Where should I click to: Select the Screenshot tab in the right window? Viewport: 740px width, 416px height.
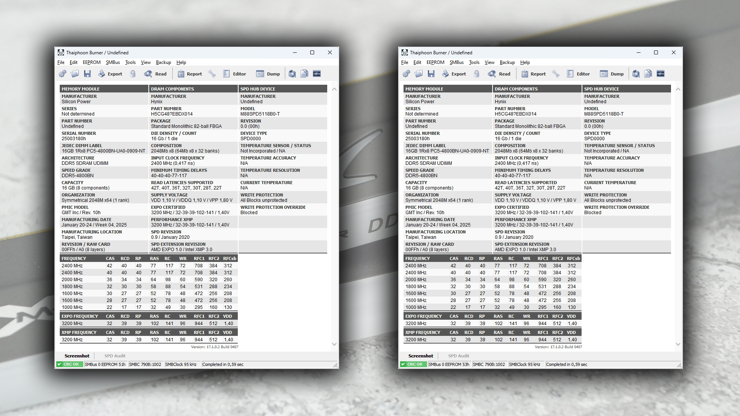coord(420,356)
